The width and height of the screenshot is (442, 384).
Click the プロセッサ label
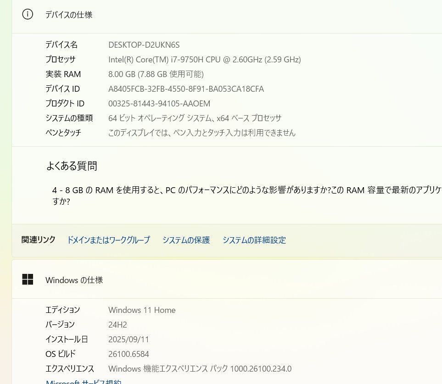point(61,59)
